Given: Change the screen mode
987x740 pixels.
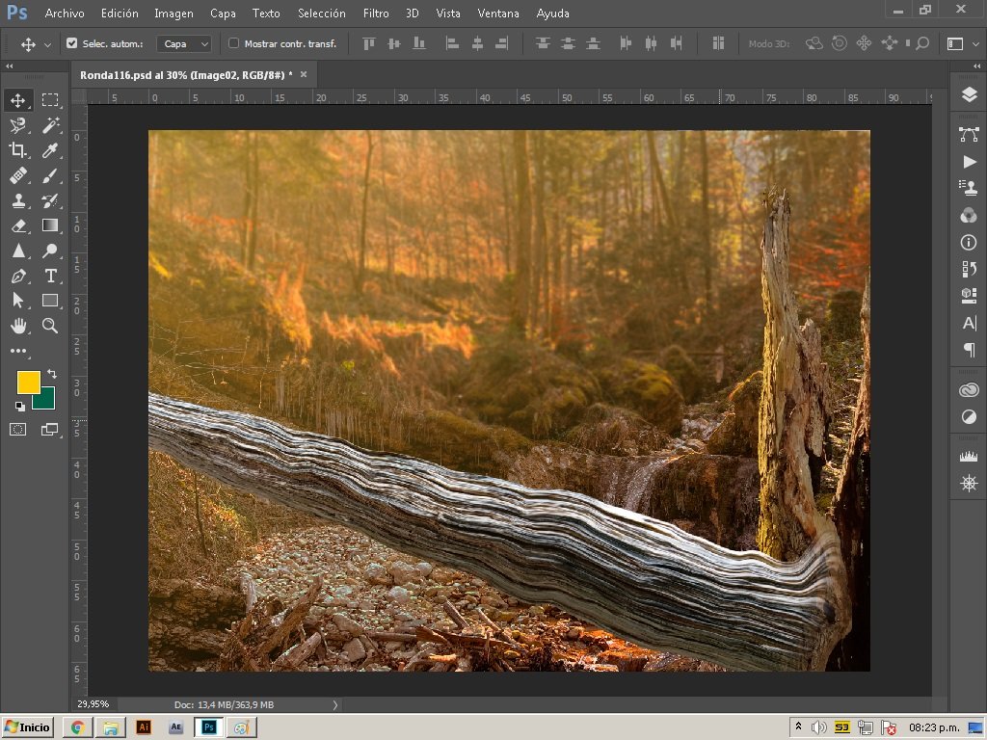Looking at the screenshot, I should click(x=50, y=430).
